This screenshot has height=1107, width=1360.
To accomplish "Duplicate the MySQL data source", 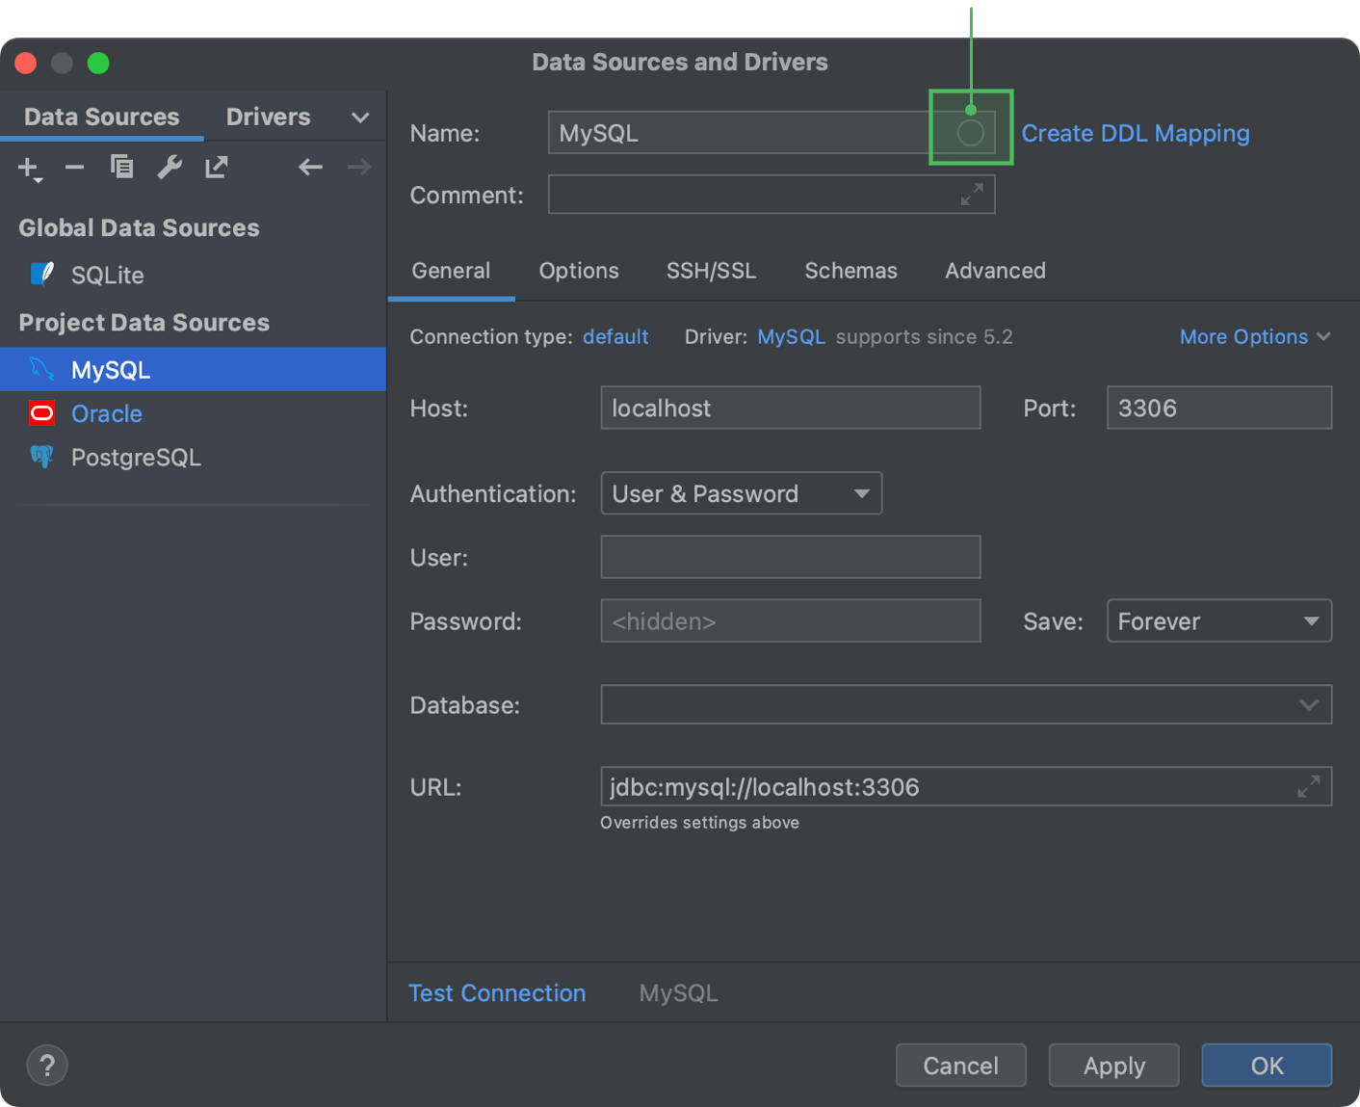I will [x=121, y=167].
